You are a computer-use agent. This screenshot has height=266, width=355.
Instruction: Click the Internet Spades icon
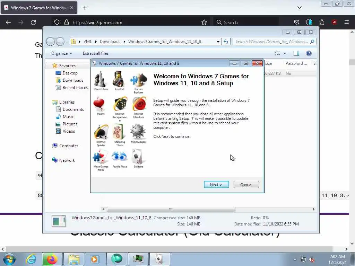pos(101,132)
